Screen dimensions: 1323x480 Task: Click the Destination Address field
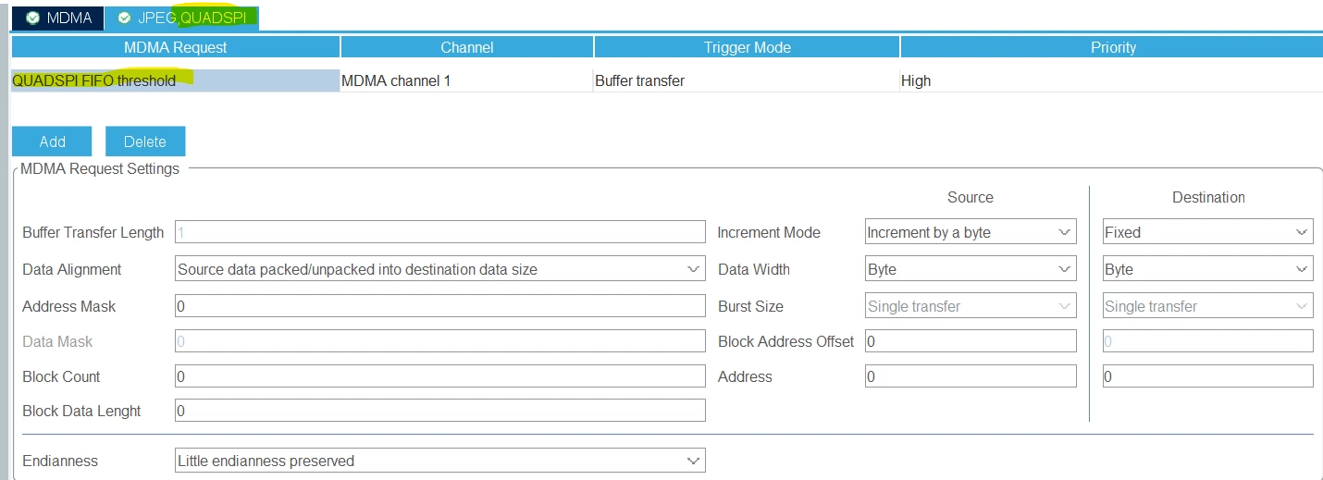click(x=1208, y=376)
